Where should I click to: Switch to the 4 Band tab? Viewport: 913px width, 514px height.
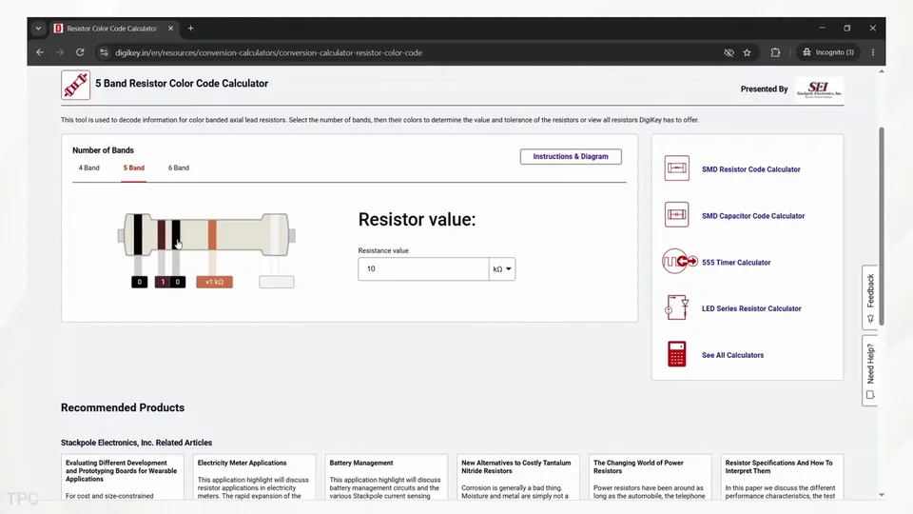click(x=89, y=168)
